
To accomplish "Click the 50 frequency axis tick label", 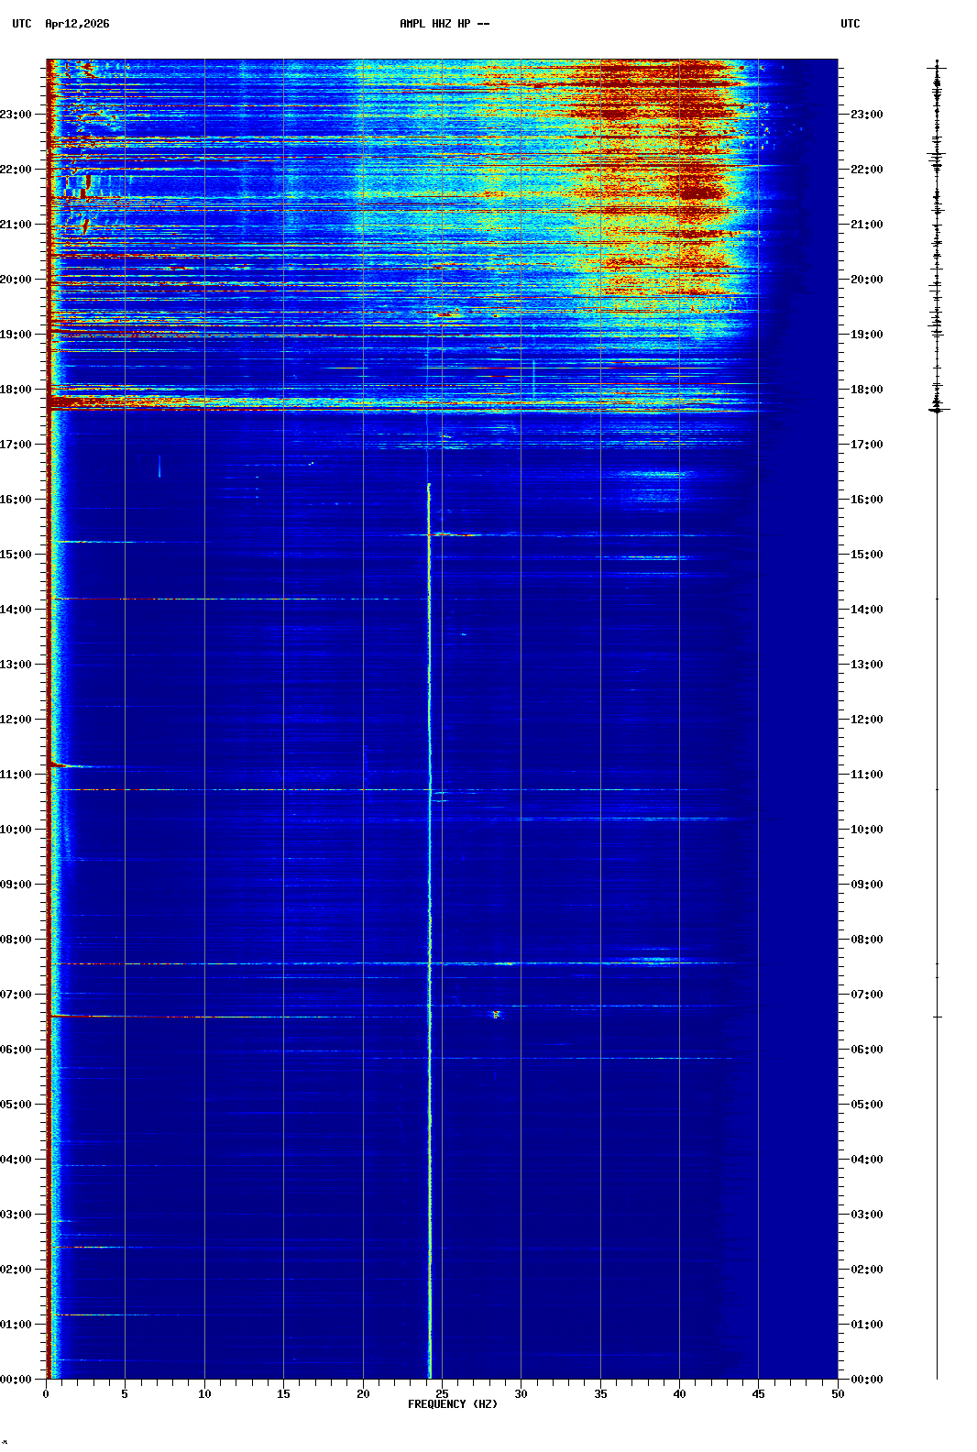I will coord(838,1394).
